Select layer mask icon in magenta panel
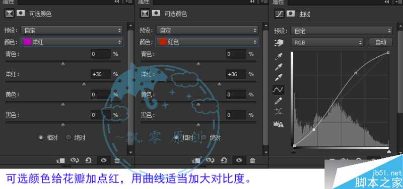403x189 pixels. click(x=21, y=14)
